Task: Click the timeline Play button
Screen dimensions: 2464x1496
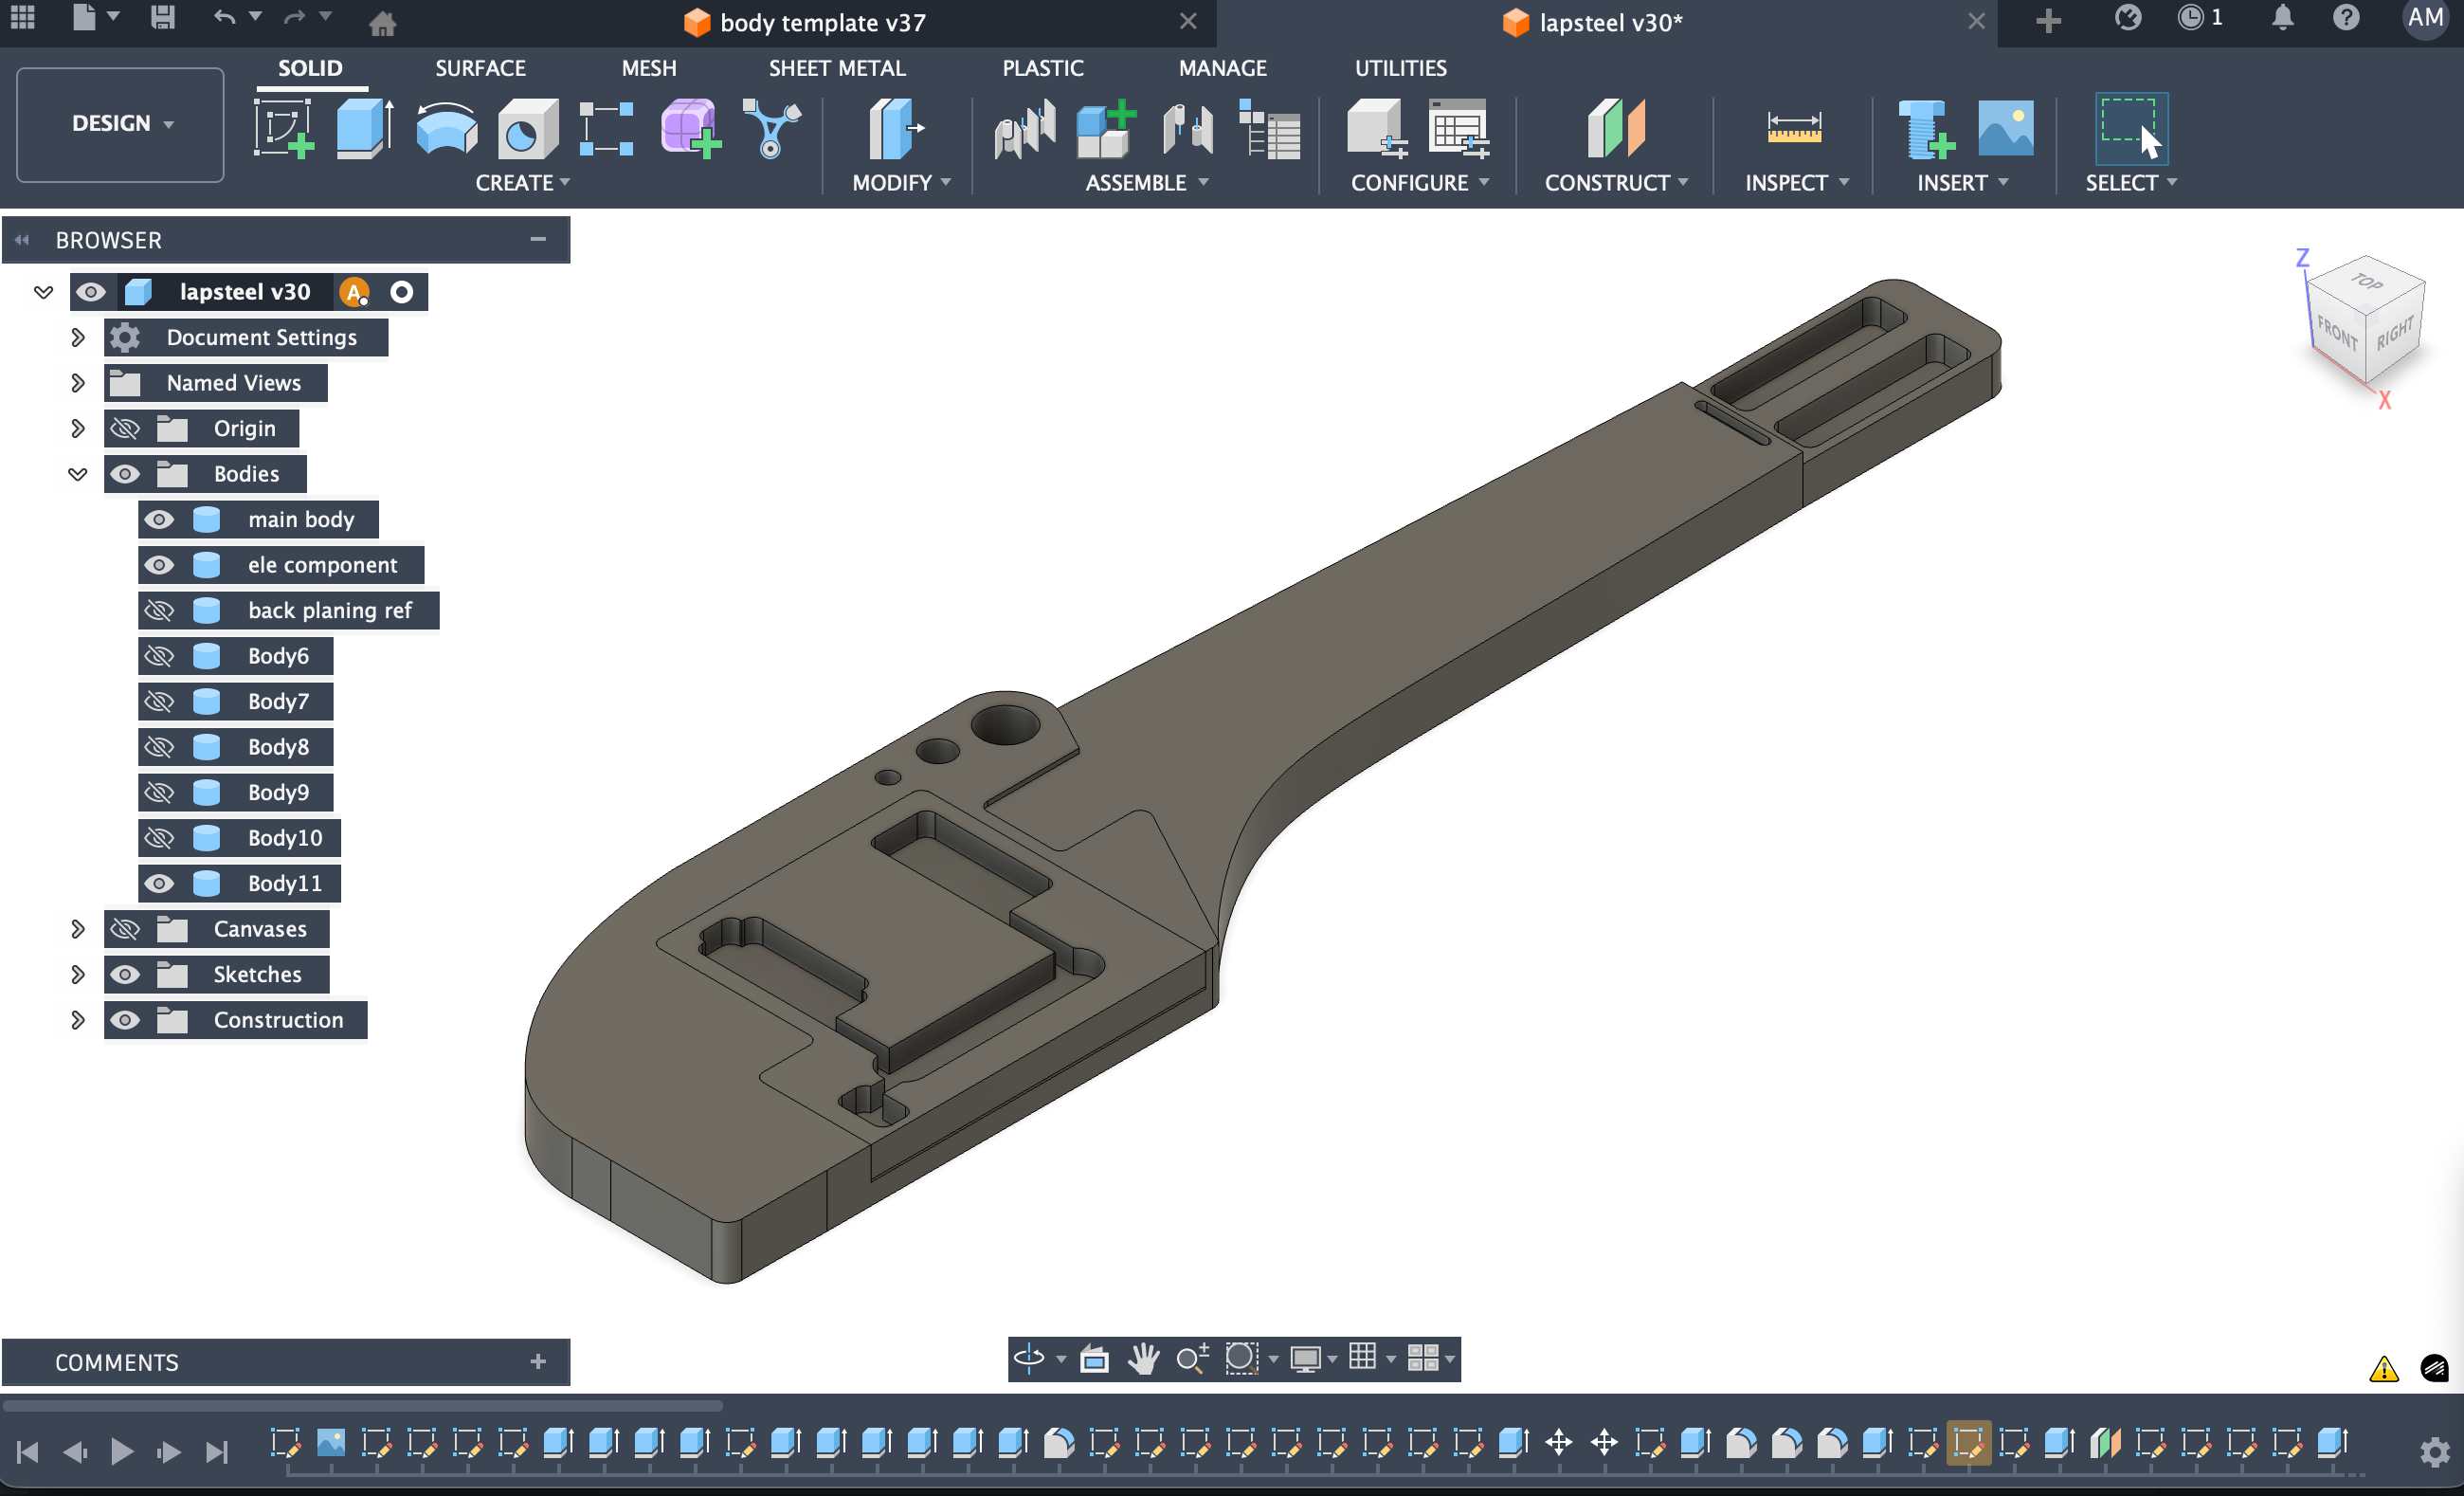Action: coord(122,1451)
